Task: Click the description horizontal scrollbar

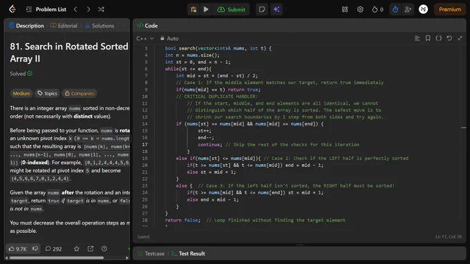Action: [x=57, y=258]
